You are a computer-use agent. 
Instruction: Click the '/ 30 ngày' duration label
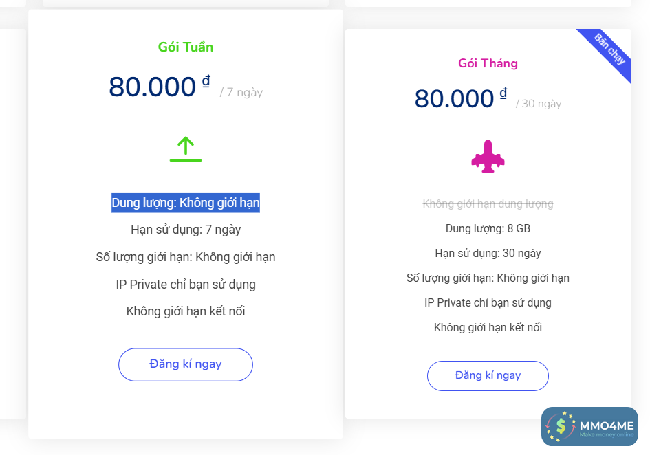[539, 104]
